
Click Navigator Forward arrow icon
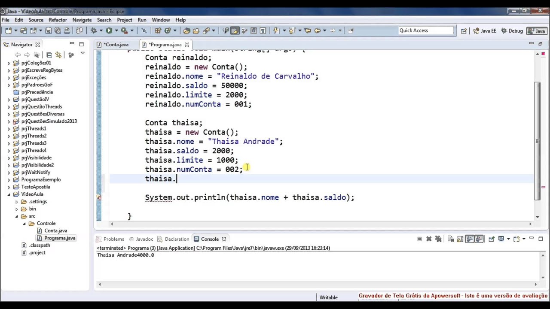[27, 55]
